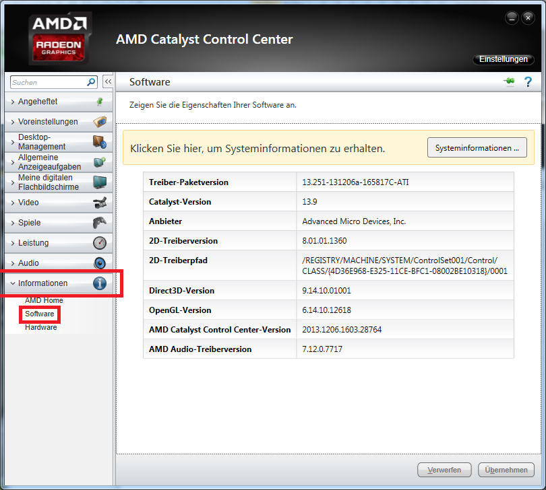Expand the Angeheftet section
546x490 pixels.
[x=59, y=102]
